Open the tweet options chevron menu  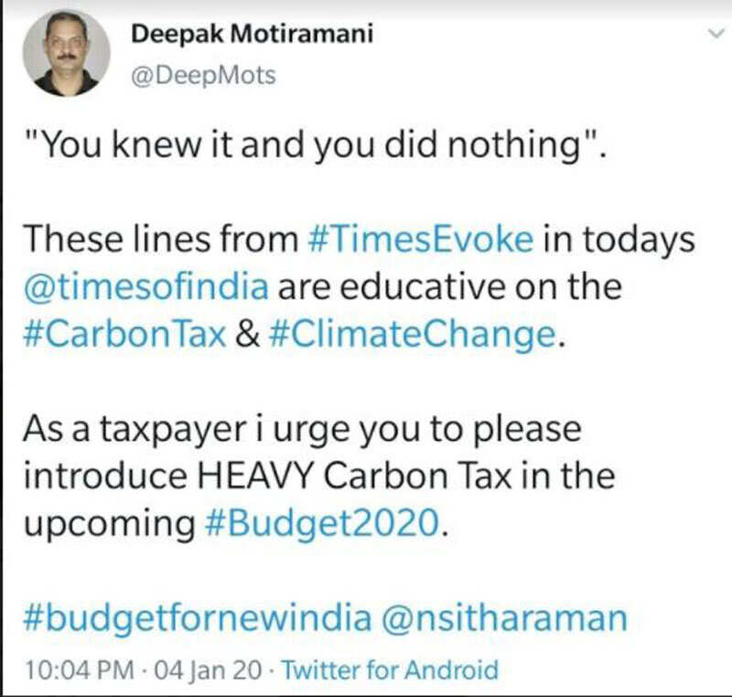click(x=715, y=33)
